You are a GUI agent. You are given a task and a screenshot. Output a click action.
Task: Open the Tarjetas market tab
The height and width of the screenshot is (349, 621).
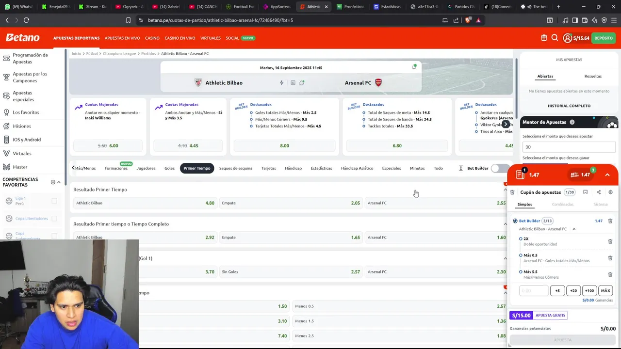(269, 168)
